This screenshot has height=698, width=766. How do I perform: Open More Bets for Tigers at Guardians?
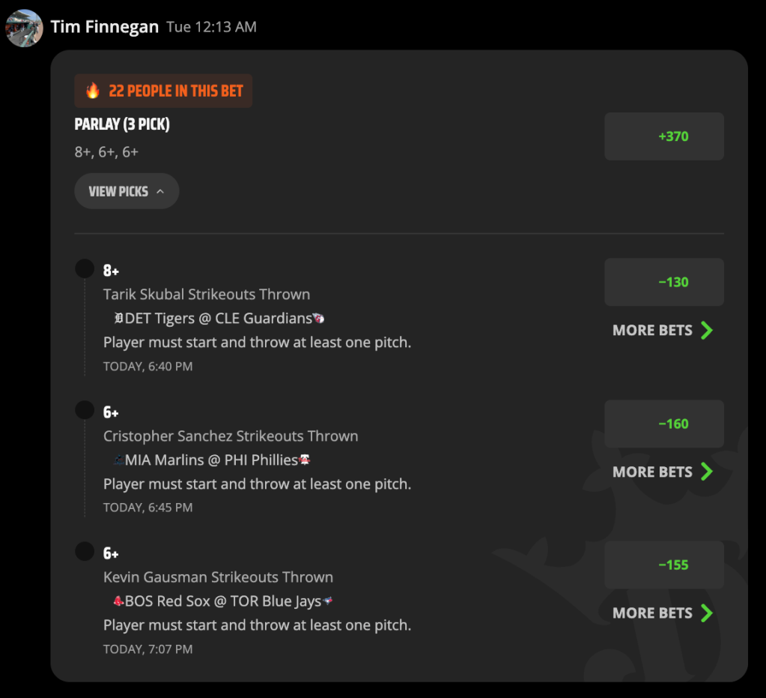coord(663,330)
